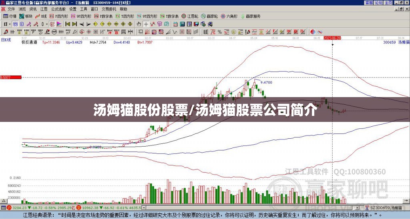Click the red 9.5977 price marker
Image resolution: width=410 pixels, height=219 pixels.
click(x=11, y=77)
